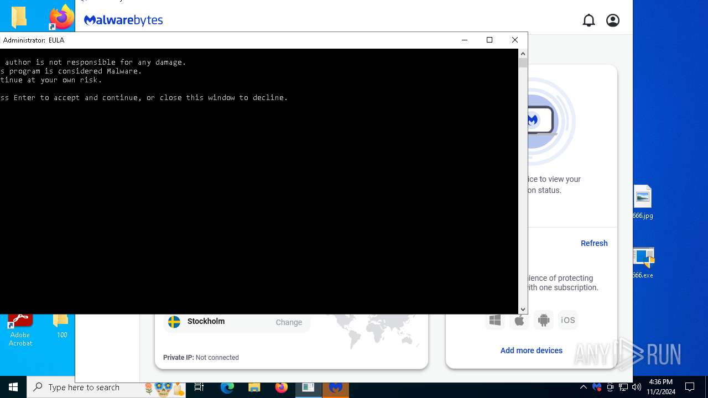
Task: Click Malwarebytes tray icon
Action: (597, 387)
